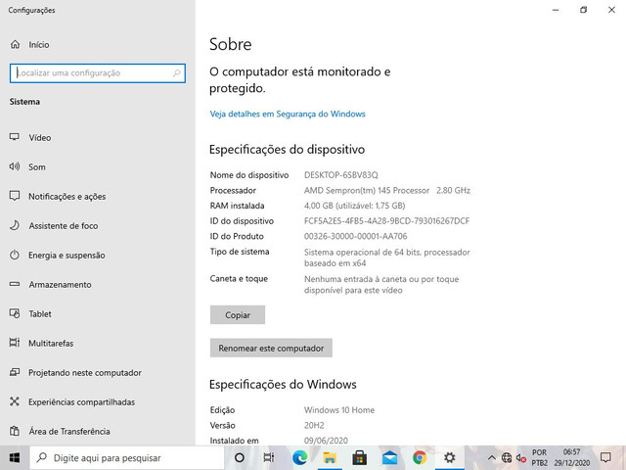626x470 pixels.
Task: Click the POR PTB2 language indicator
Action: pyautogui.click(x=539, y=457)
